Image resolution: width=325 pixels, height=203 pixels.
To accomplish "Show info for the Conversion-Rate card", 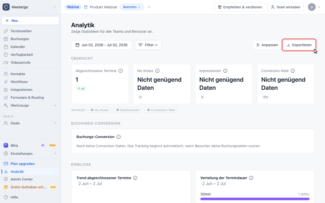I will click(293, 71).
